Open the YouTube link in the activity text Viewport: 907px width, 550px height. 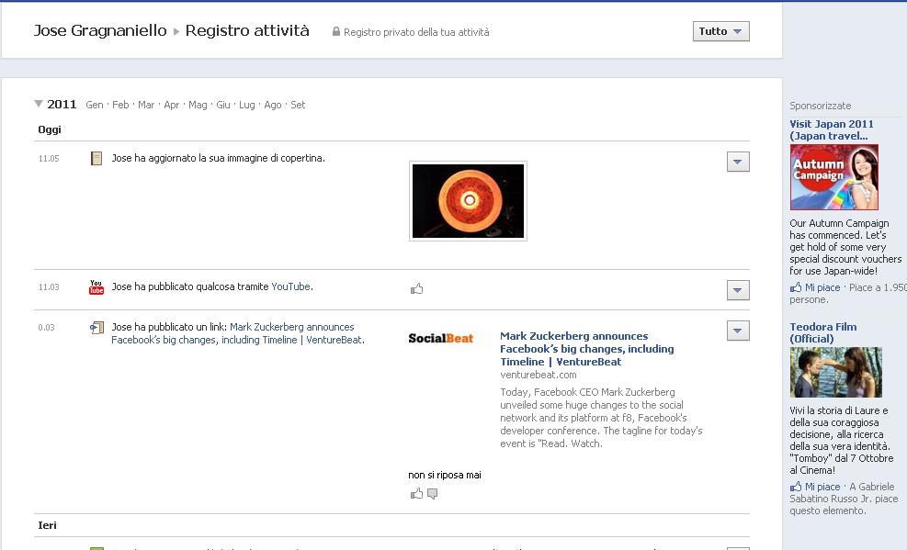(290, 286)
